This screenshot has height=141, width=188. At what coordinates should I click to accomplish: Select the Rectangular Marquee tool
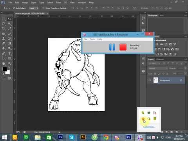[x=4, y=19]
